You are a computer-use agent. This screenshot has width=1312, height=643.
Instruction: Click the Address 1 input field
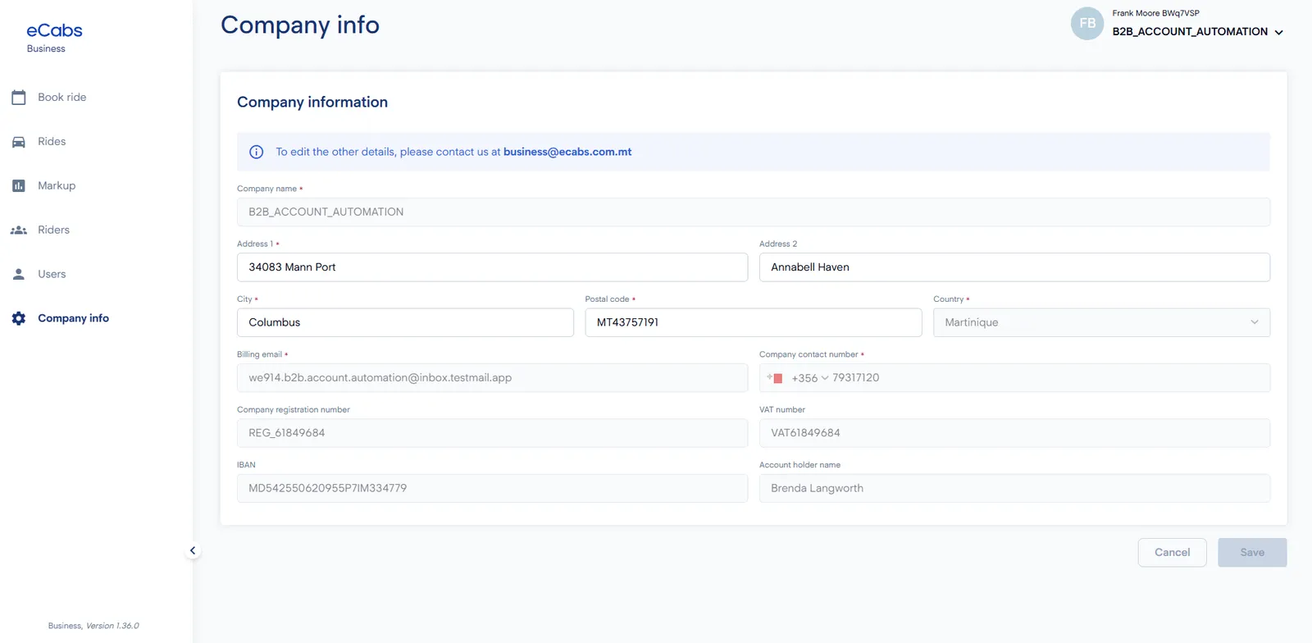coord(492,267)
